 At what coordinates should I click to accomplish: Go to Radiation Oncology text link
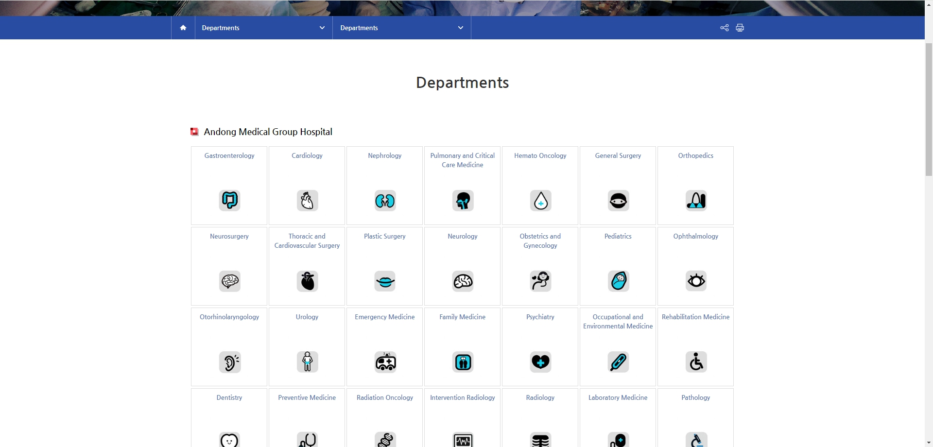pyautogui.click(x=385, y=397)
